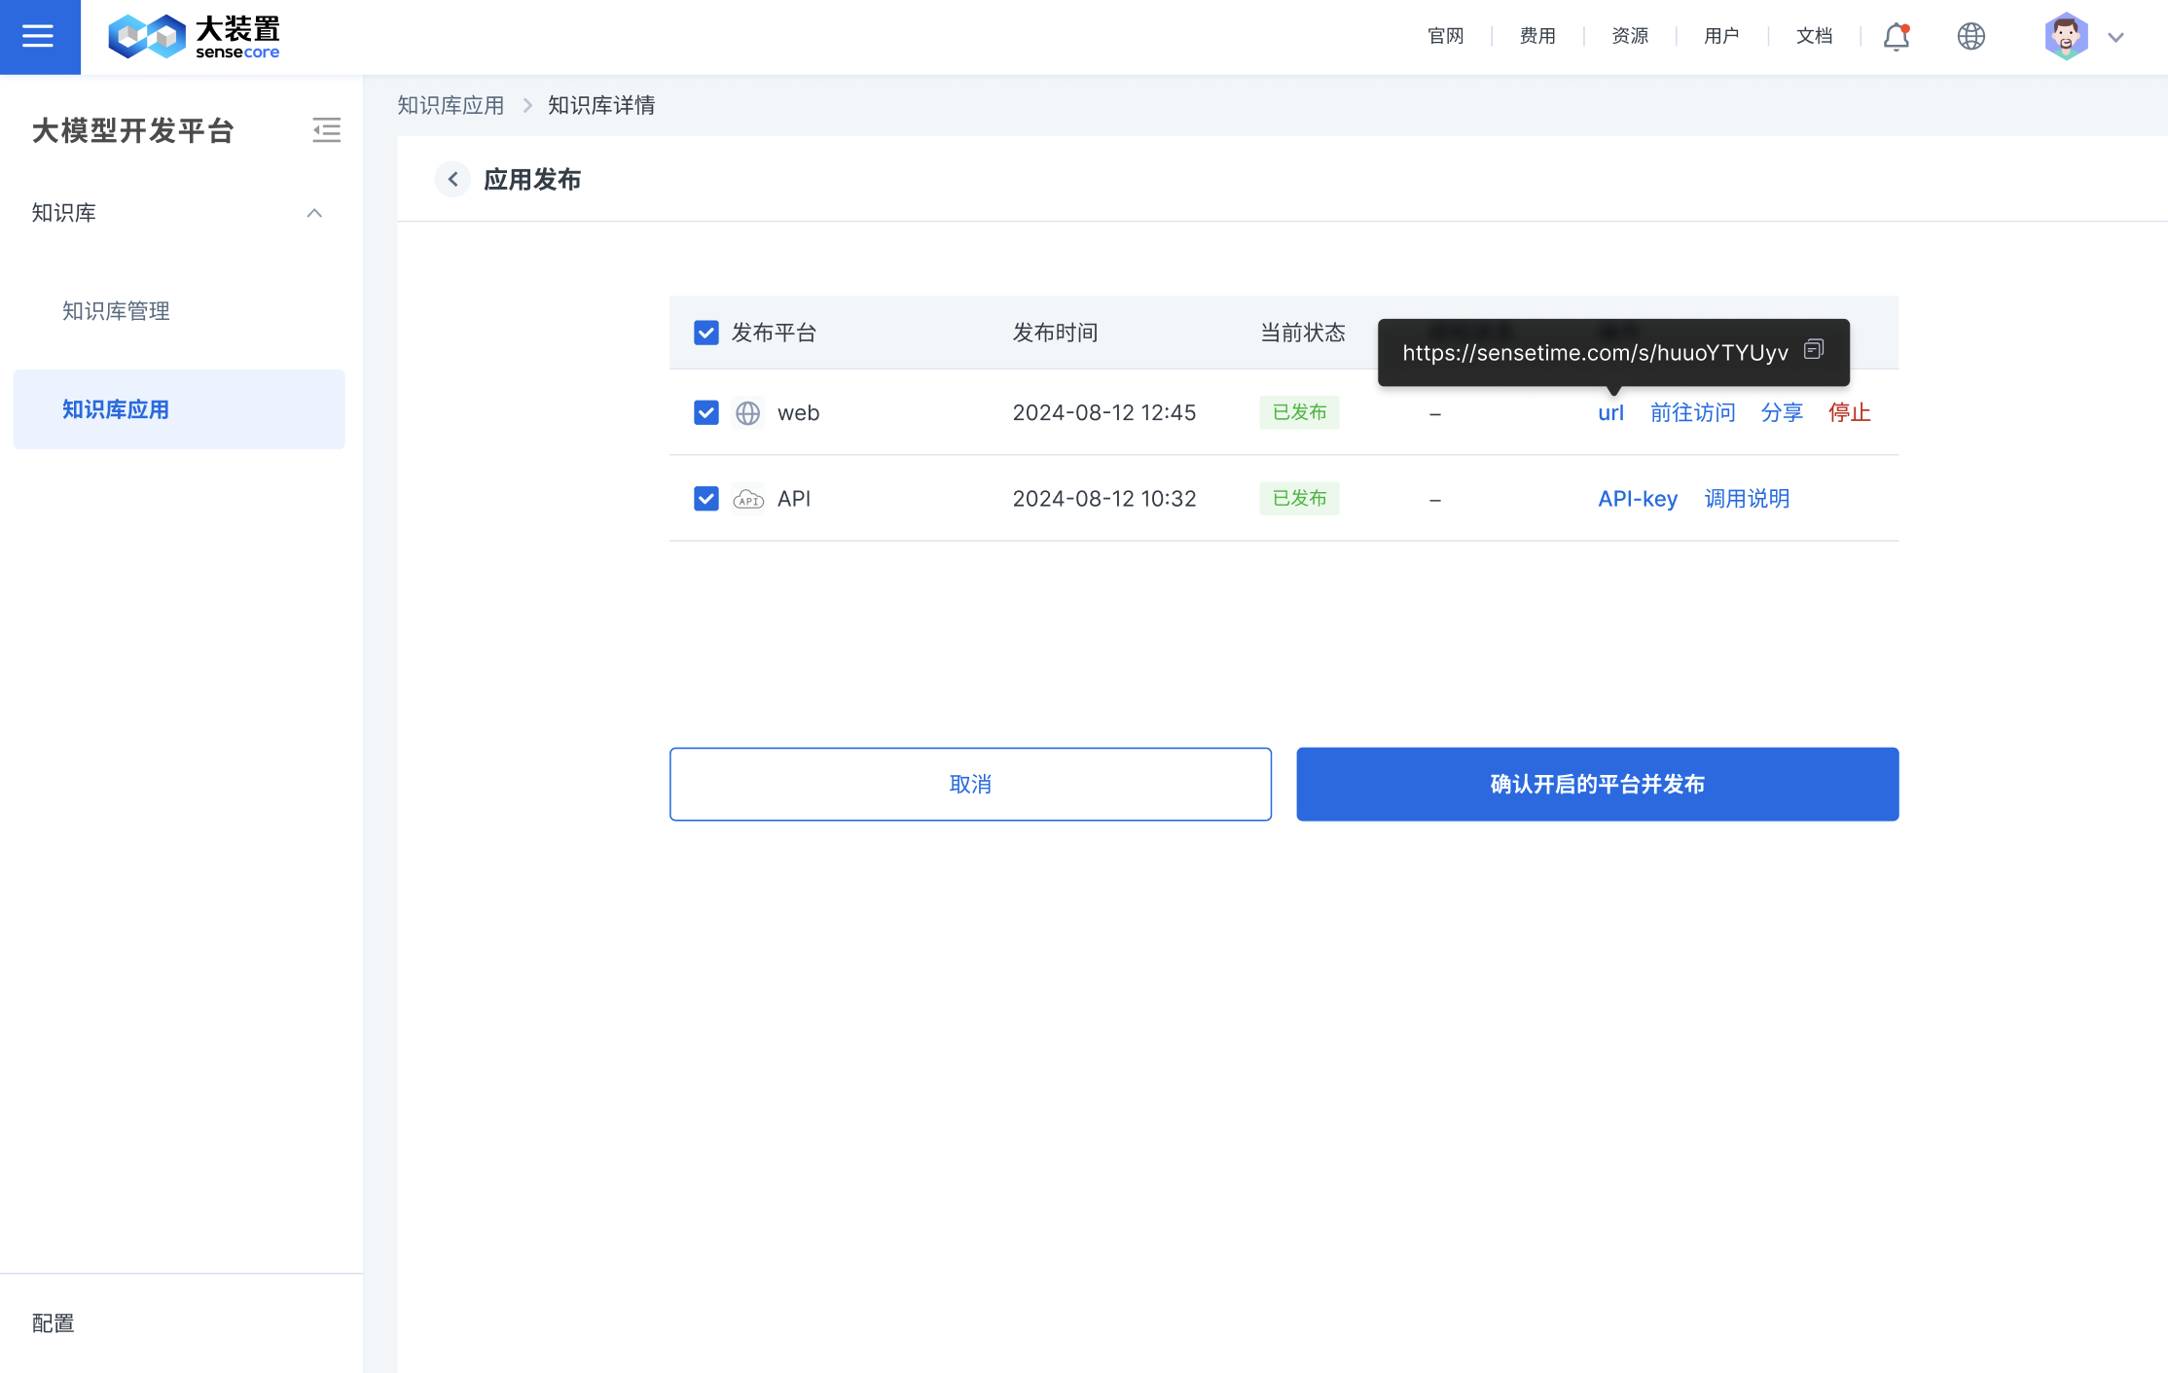Open the account avatar dropdown
Image resolution: width=2168 pixels, height=1373 pixels.
point(2066,36)
